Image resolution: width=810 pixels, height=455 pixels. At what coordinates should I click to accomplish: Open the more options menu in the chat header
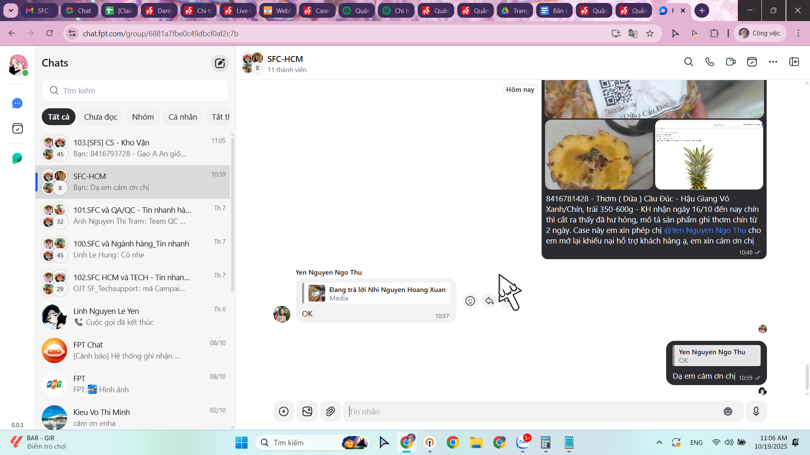[773, 62]
